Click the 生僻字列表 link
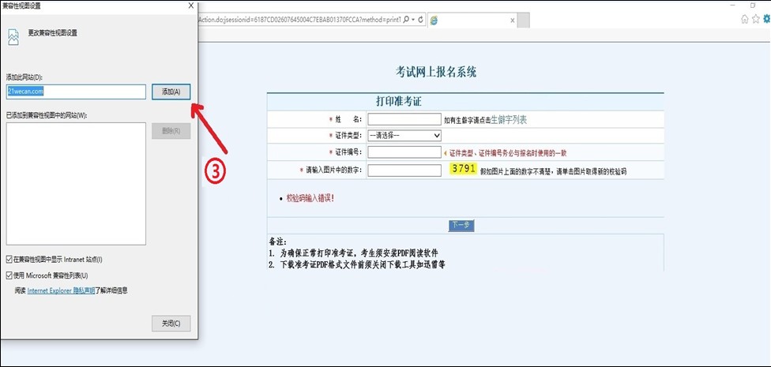The image size is (771, 367). pyautogui.click(x=509, y=120)
